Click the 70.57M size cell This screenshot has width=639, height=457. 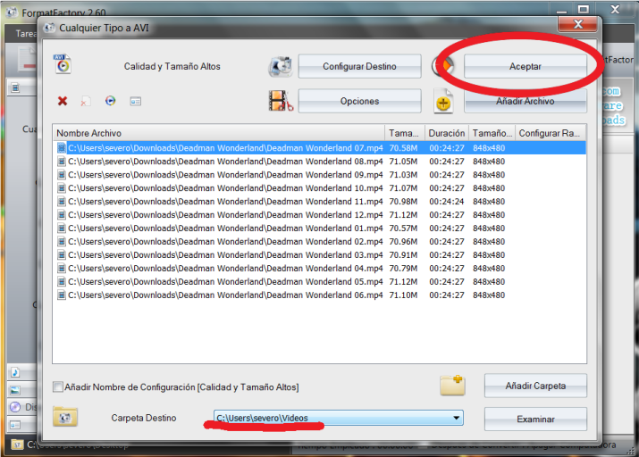pyautogui.click(x=403, y=228)
